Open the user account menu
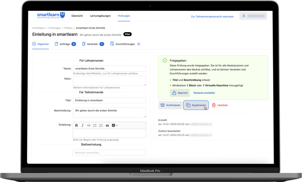302x182 pixels. [253, 15]
